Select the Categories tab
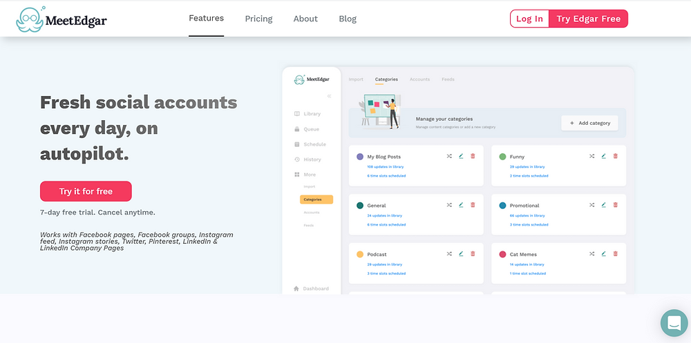This screenshot has height=343, width=691. pyautogui.click(x=386, y=79)
